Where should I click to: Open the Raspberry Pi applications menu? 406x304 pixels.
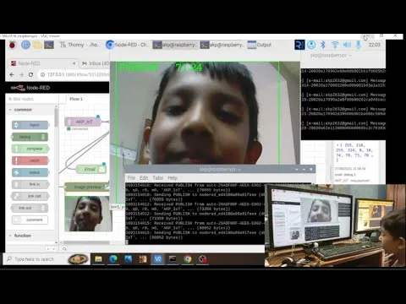[12, 45]
